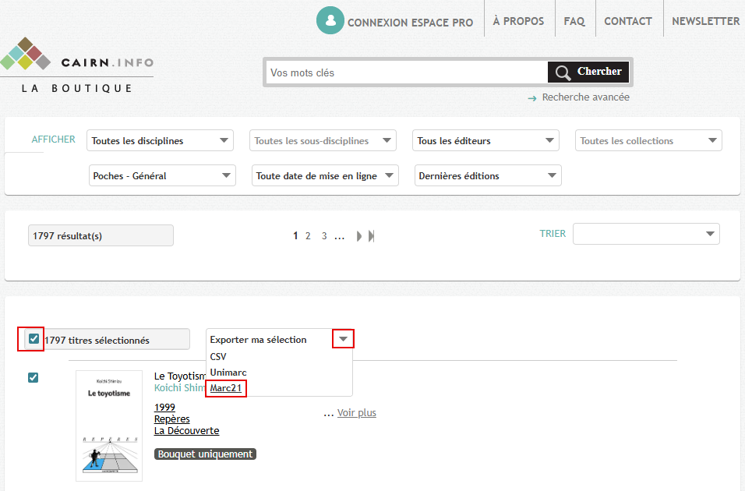Click the user profile icon for Espace Pro

pyautogui.click(x=330, y=21)
